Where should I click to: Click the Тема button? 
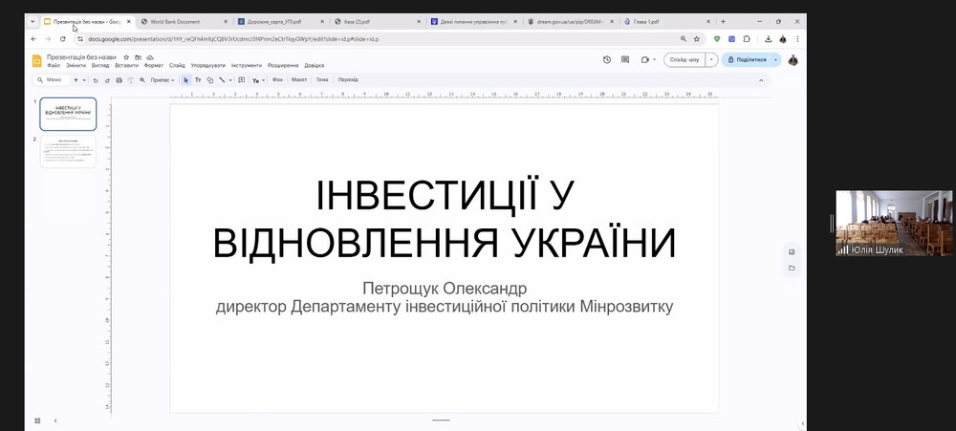point(322,80)
